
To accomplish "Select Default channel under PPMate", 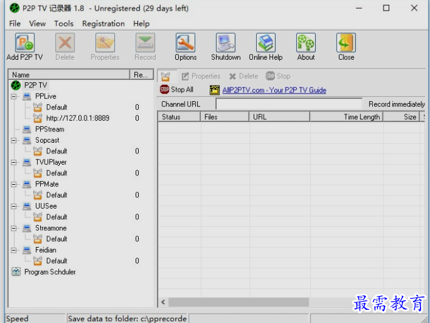I will pyautogui.click(x=56, y=195).
